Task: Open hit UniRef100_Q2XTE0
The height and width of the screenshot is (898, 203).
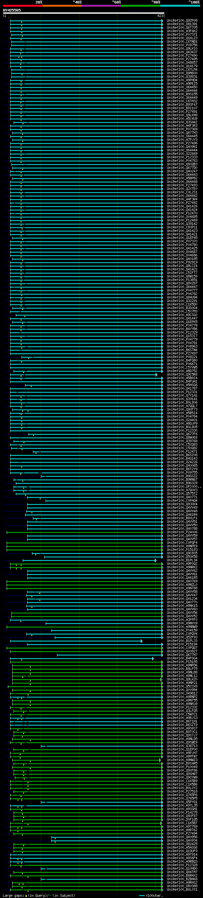Action: [182, 189]
